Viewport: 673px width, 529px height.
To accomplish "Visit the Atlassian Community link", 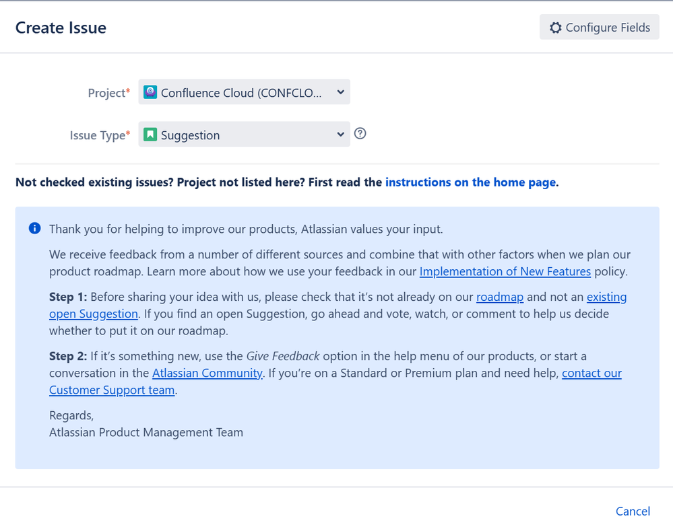I will pyautogui.click(x=207, y=373).
